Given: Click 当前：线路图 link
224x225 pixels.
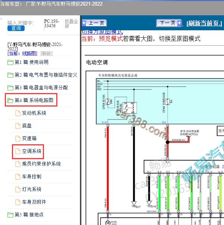Looking at the screenshot, I should click(x=22, y=54).
